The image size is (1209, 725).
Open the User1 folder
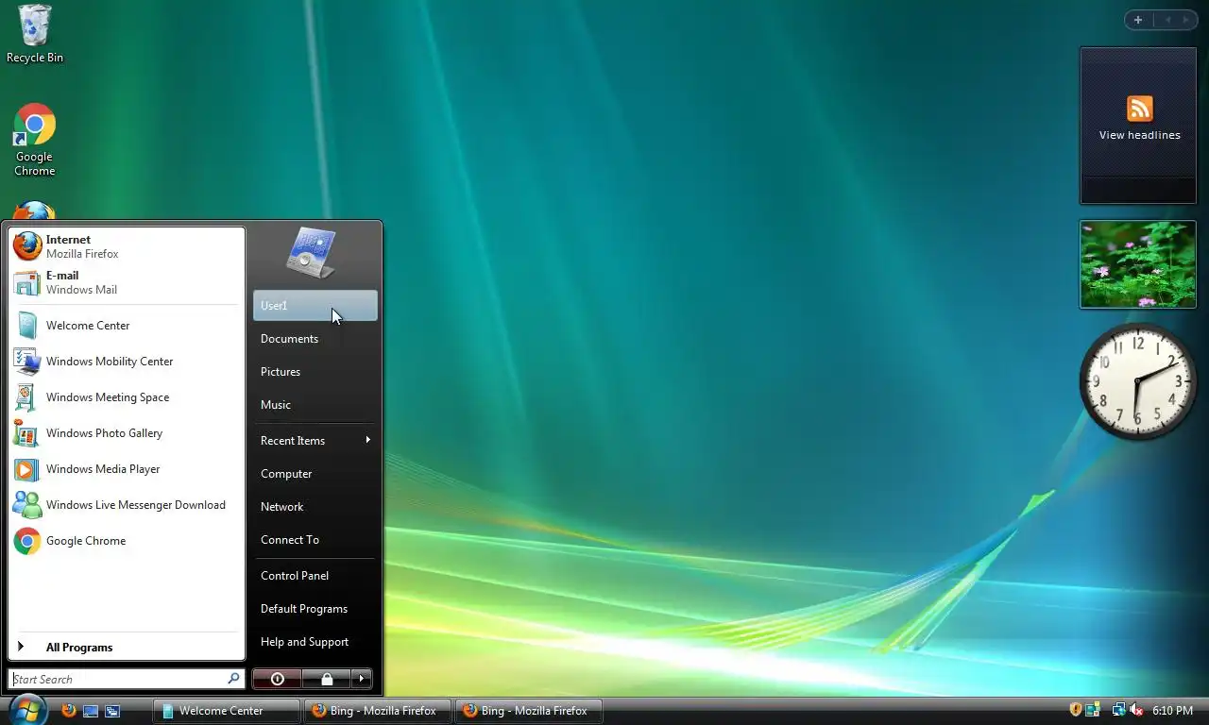pos(315,306)
